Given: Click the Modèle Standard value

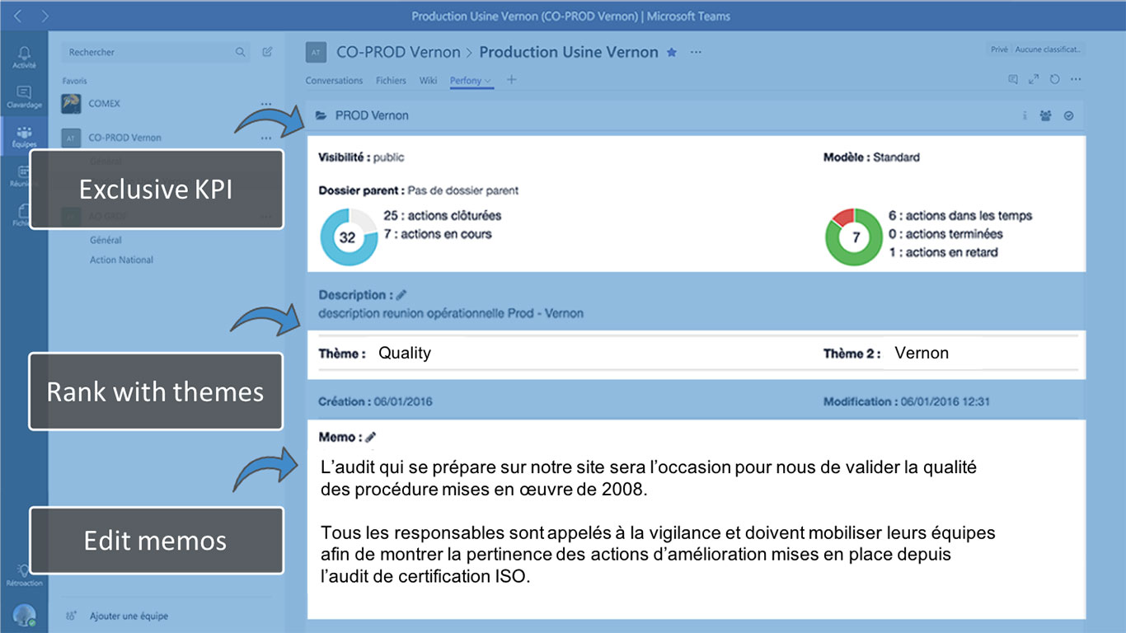Looking at the screenshot, I should coord(897,157).
